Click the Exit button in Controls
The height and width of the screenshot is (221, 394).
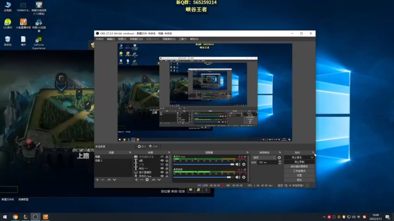(299, 180)
